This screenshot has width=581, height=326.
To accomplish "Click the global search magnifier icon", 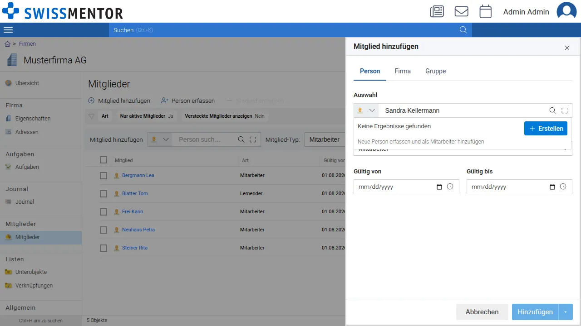I will tap(463, 30).
